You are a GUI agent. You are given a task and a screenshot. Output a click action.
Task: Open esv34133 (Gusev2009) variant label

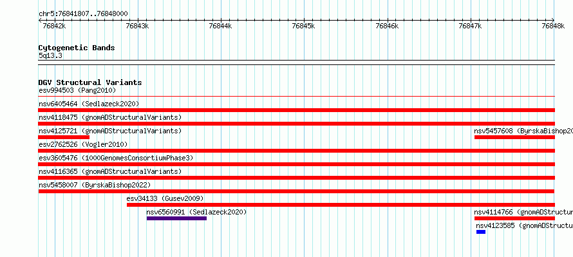[x=165, y=198]
